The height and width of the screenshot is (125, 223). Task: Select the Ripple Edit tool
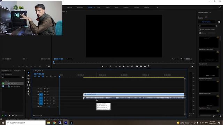coord(29,79)
